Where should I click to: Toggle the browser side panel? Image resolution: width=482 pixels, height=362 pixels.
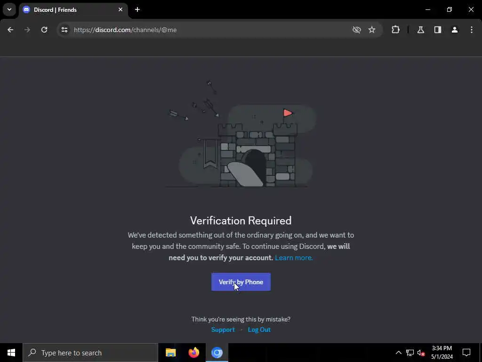[x=438, y=30]
